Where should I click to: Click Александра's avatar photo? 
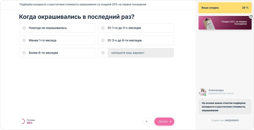pyautogui.click(x=202, y=92)
